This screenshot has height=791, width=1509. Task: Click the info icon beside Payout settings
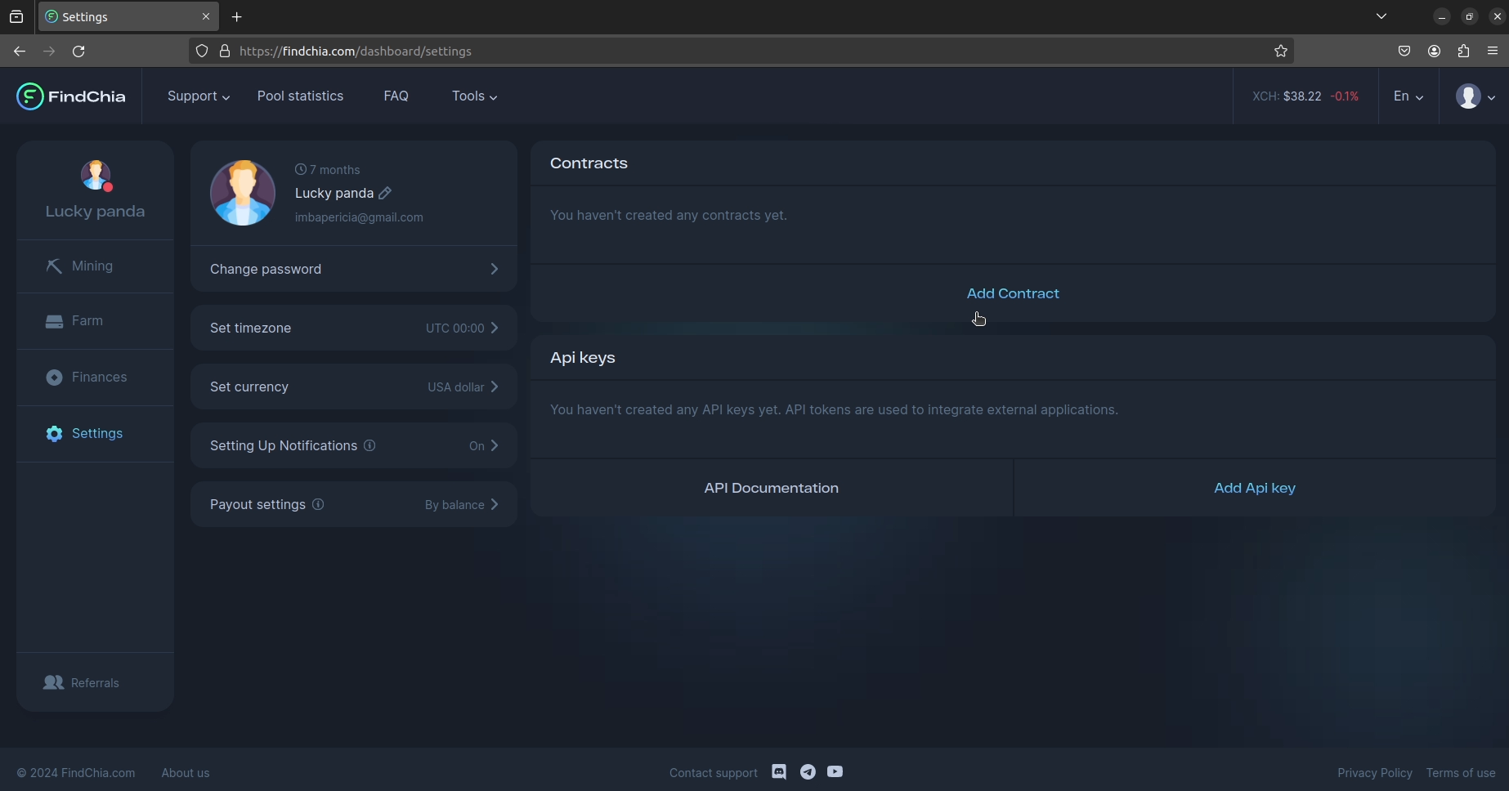pyautogui.click(x=318, y=504)
